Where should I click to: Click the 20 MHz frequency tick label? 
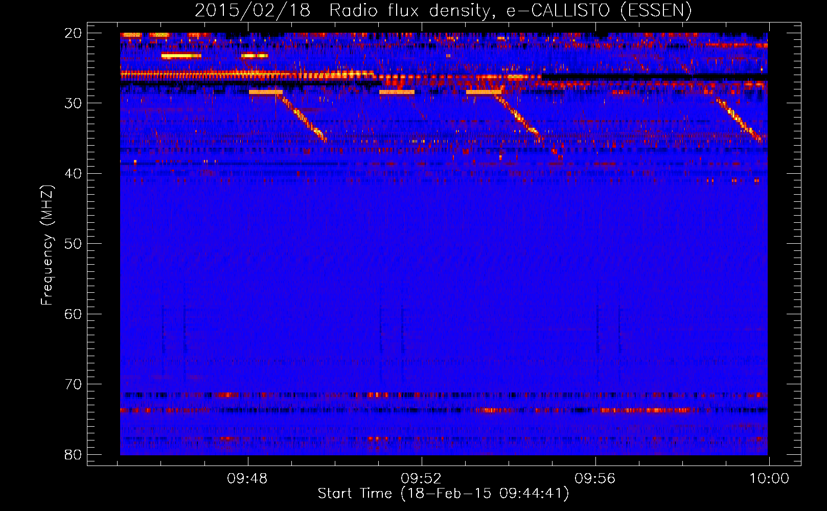[x=73, y=33]
